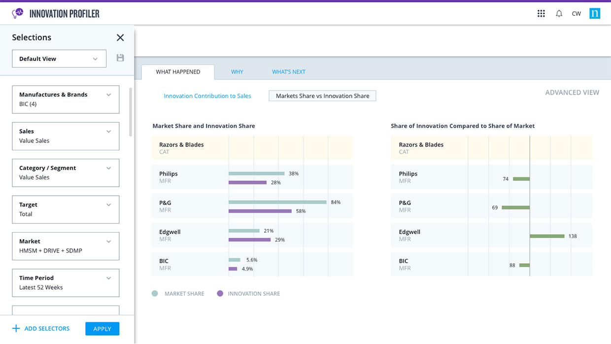
Task: Expand the Target selector
Action: (x=66, y=209)
